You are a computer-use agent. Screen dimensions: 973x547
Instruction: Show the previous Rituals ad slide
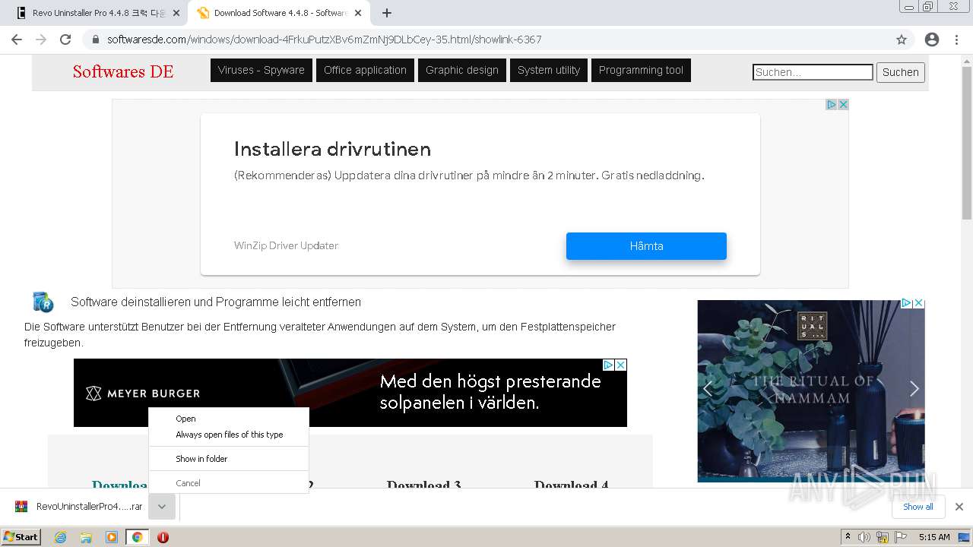click(x=708, y=389)
